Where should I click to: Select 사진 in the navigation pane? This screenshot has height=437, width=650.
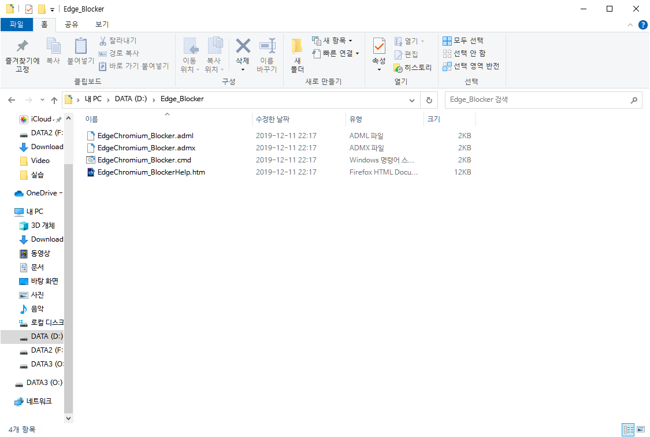coord(38,295)
